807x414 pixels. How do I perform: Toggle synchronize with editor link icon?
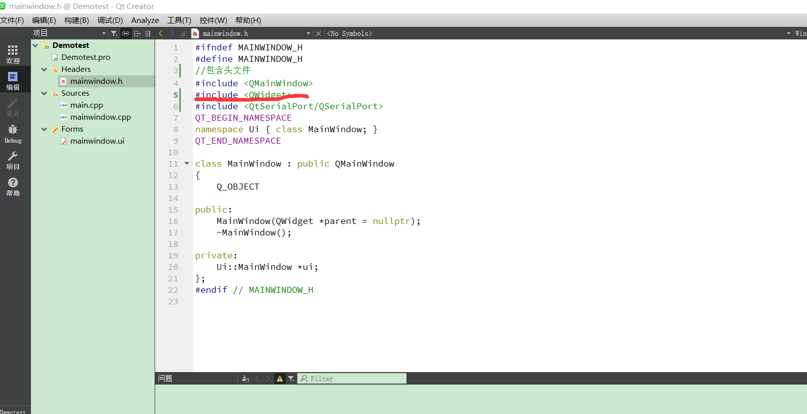[x=126, y=33]
